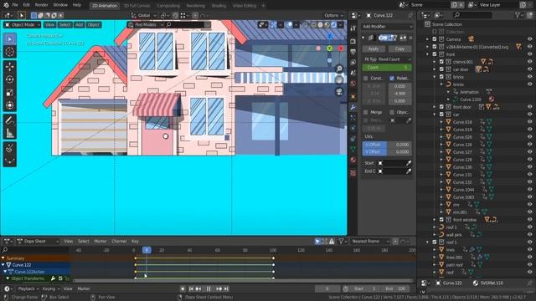This screenshot has width=536, height=301.
Task: Collapse the car collection in outliner
Action: (x=435, y=115)
